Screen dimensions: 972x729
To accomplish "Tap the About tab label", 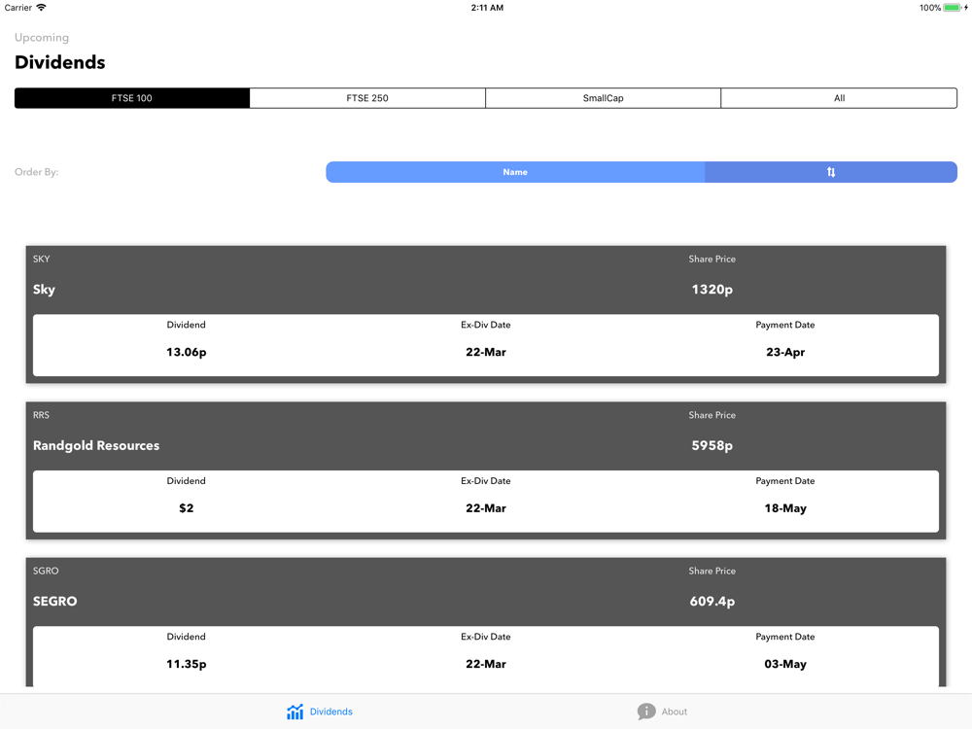I will [x=674, y=712].
